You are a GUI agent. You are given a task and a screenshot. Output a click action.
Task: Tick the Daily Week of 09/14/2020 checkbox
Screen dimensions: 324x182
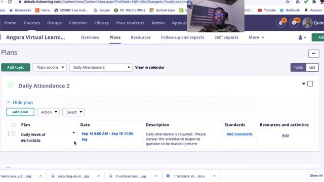[14, 133]
